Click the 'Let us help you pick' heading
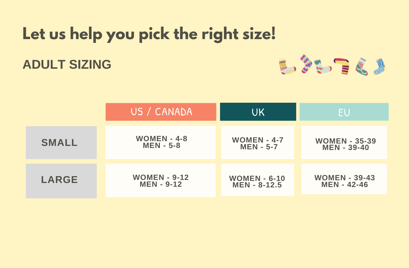This screenshot has width=409, height=268. (x=149, y=34)
